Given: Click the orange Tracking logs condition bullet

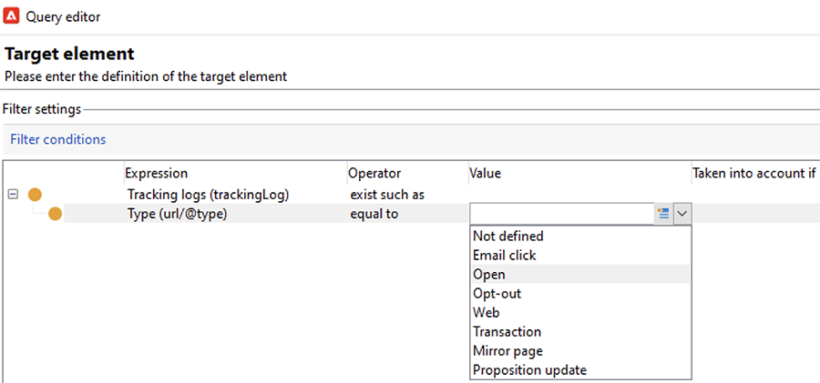Looking at the screenshot, I should 36,195.
